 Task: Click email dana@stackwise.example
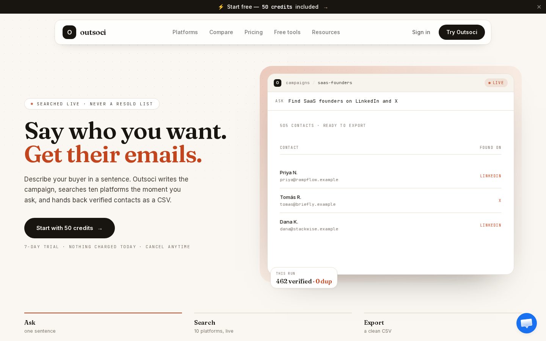309,229
